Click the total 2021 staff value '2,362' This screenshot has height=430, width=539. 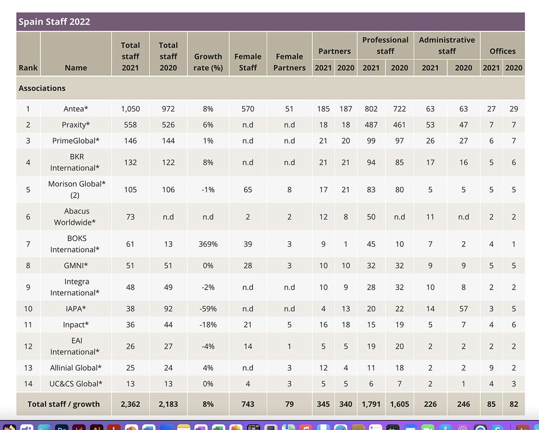point(130,404)
